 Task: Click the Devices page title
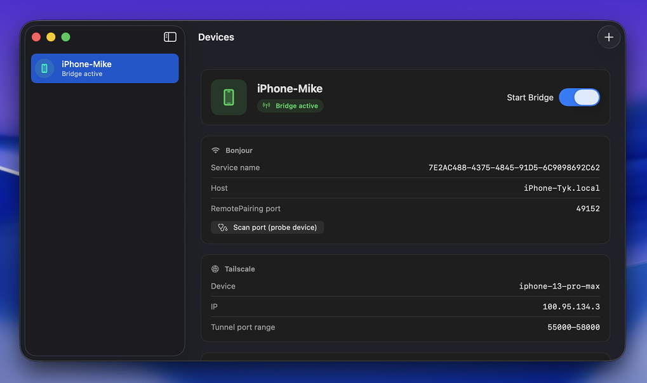(217, 37)
